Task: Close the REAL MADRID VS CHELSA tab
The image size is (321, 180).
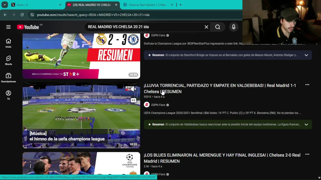Action: pos(116,5)
